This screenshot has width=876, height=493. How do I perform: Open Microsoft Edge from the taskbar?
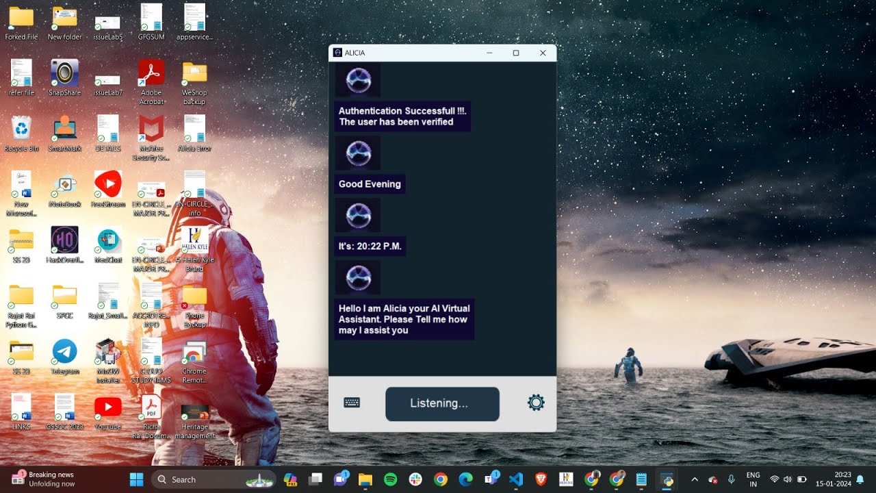pos(466,479)
